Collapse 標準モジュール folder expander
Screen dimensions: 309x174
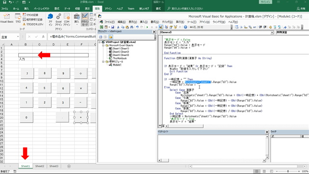103,61
